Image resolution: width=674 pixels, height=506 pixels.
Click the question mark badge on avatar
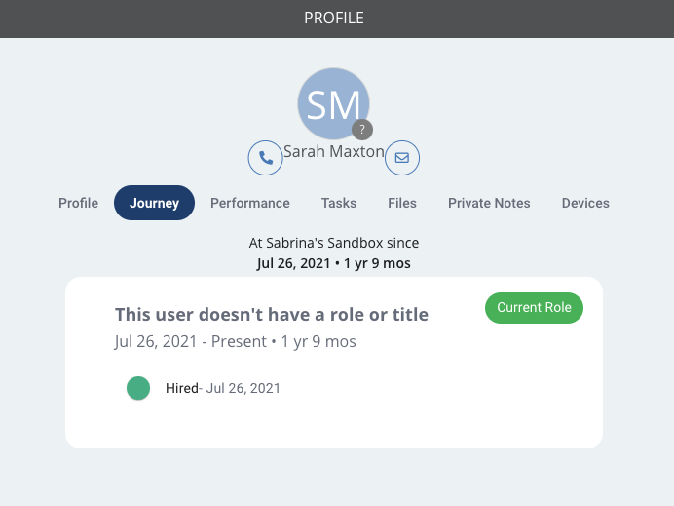(x=362, y=130)
